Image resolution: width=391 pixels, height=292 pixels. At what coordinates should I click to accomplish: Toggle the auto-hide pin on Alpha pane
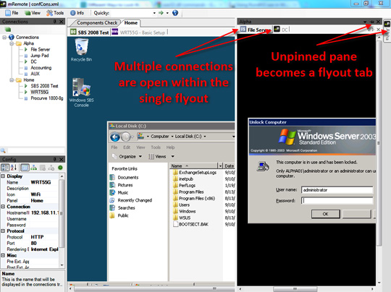point(371,22)
